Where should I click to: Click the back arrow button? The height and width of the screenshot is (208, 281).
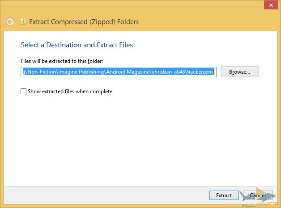[10, 21]
